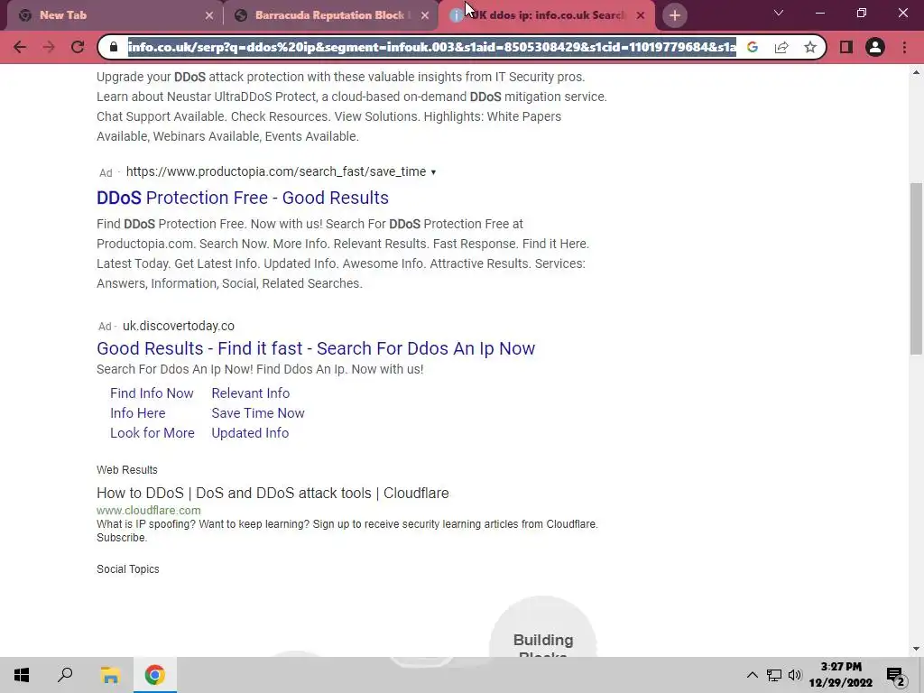Follow the Relevant Info link
This screenshot has height=693, width=924.
point(251,393)
